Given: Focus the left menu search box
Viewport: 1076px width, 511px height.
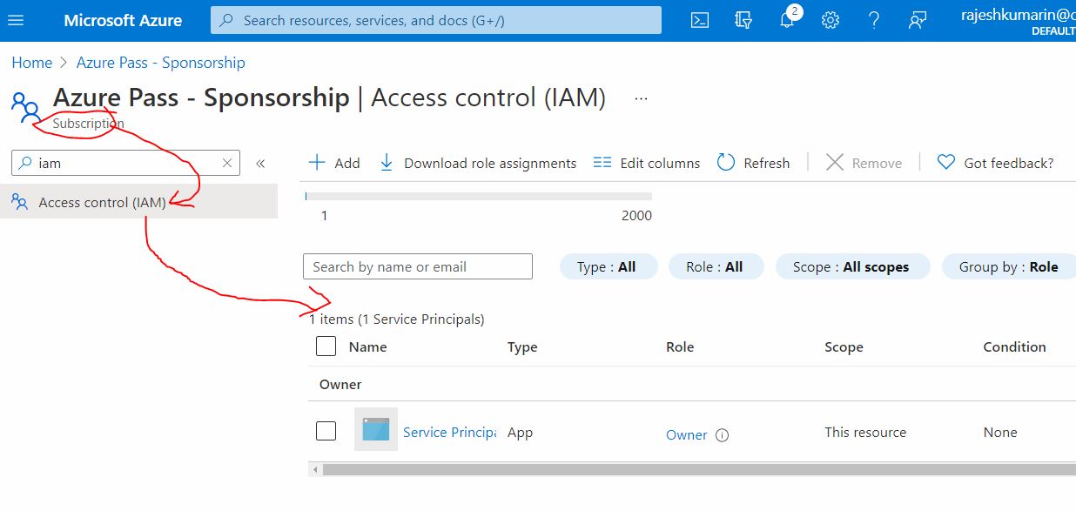Looking at the screenshot, I should point(126,163).
